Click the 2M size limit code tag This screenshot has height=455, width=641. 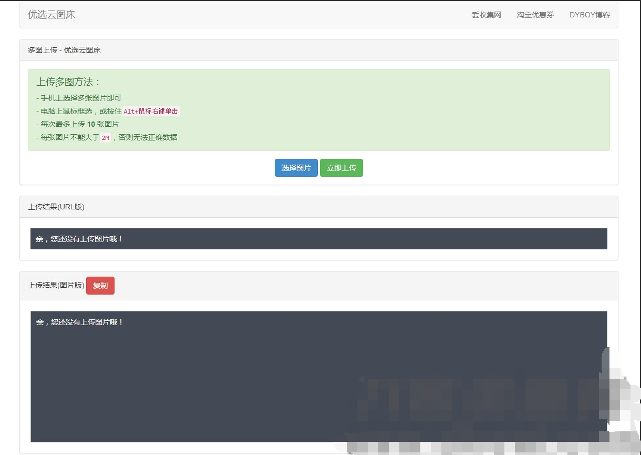(x=106, y=138)
